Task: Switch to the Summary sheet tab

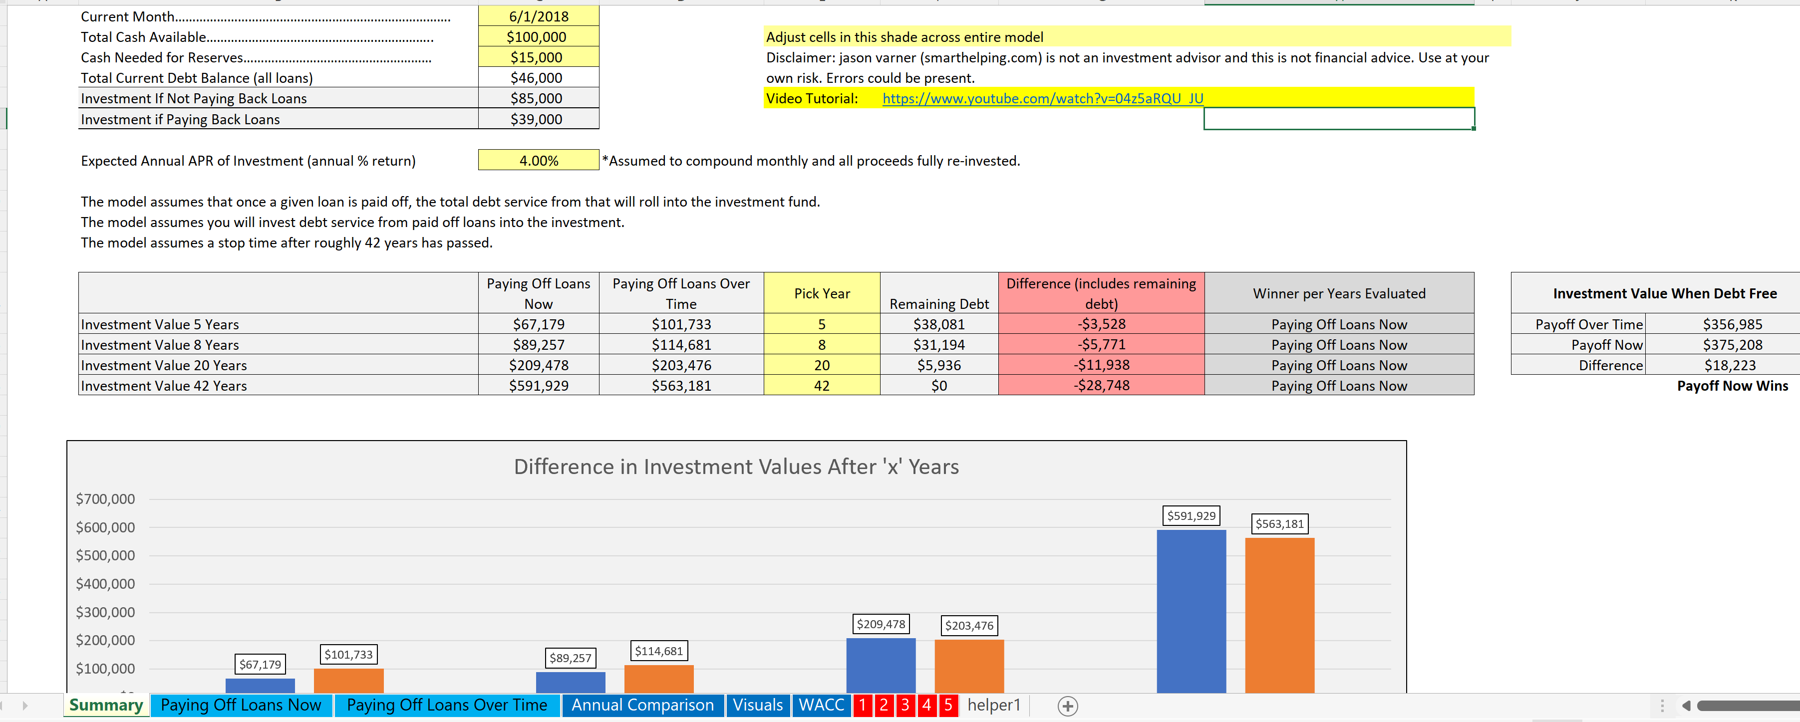Action: pyautogui.click(x=106, y=705)
